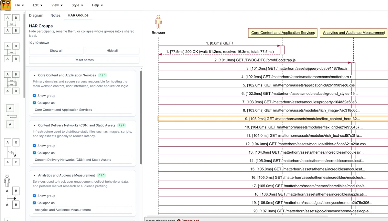The image size is (388, 221).
Task: Uncheck Show group for Core Content services
Action: point(34,96)
